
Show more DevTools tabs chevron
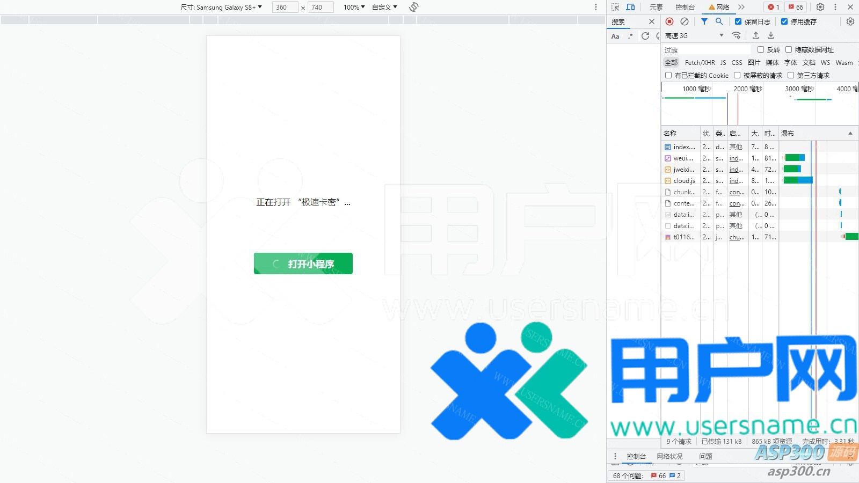[x=741, y=7]
